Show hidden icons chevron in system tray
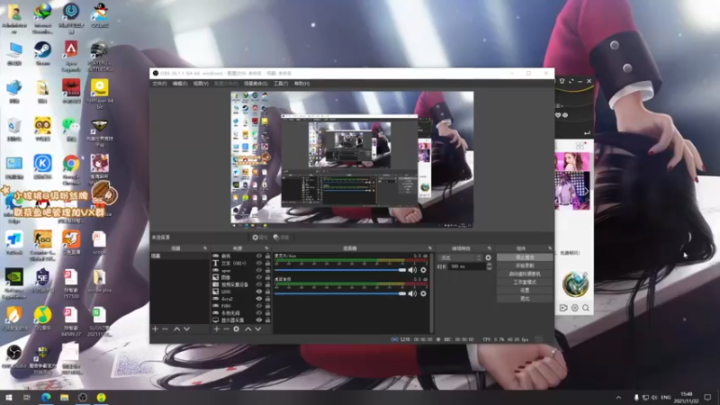 pos(618,398)
